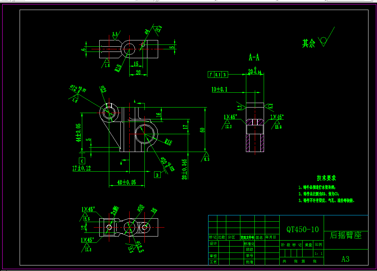Click the 学号 cell
377x271 pixels.
coord(250,255)
